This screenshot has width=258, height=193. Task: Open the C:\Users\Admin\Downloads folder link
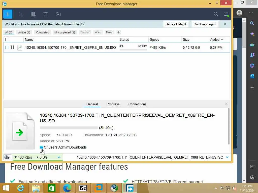click(x=65, y=147)
